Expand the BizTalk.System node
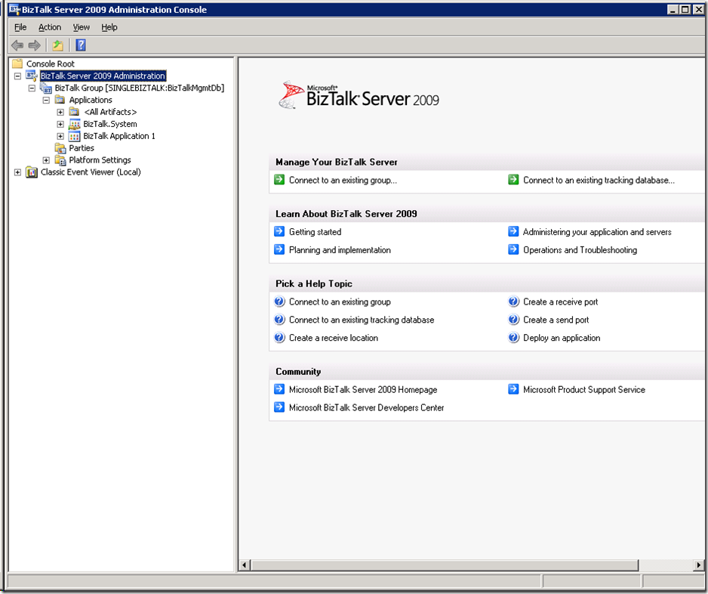The image size is (708, 594). 60,124
